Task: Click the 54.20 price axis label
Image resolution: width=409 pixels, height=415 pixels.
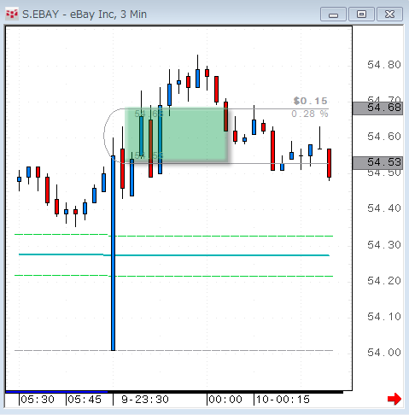Action: click(384, 281)
